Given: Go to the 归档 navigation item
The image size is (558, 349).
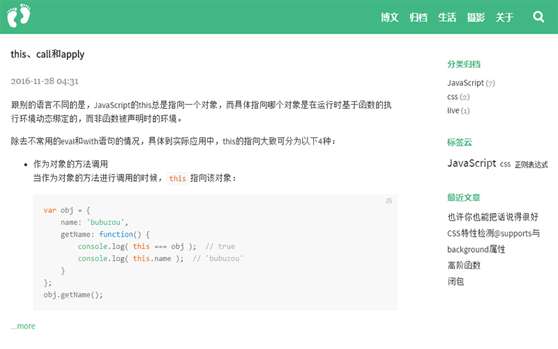Looking at the screenshot, I should pos(418,17).
